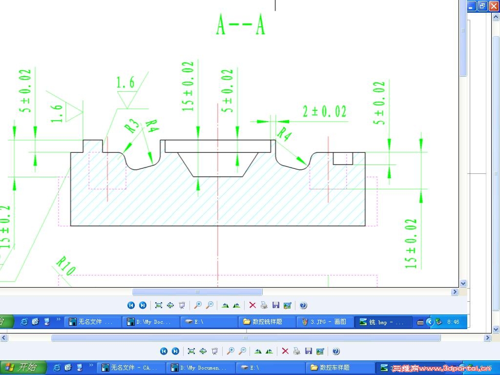Switch to E:\ window in bottom taskbar
The width and height of the screenshot is (500, 375).
[271, 368]
